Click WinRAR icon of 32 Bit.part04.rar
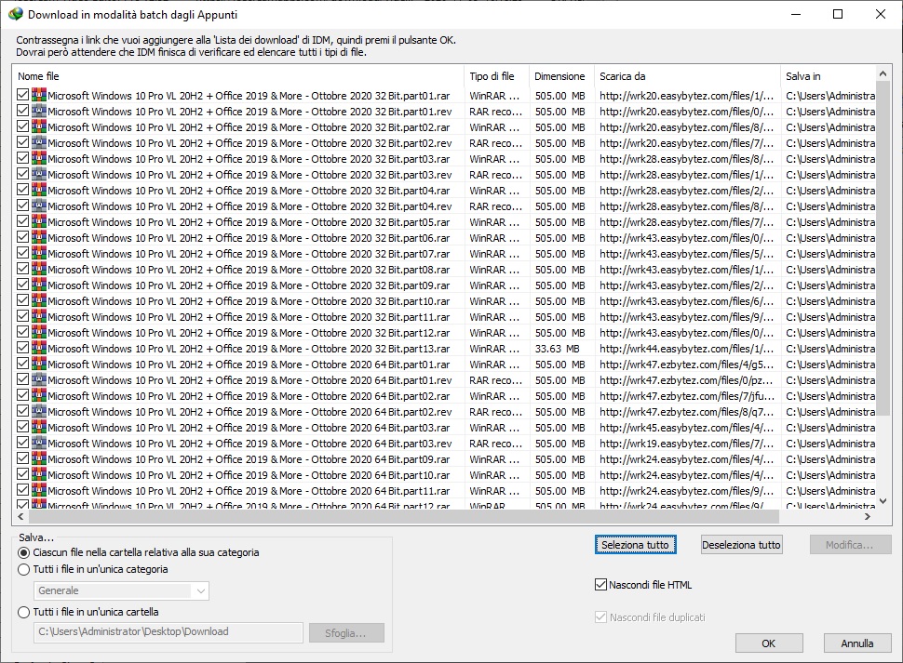Screen dimensions: 903x663 [38, 190]
